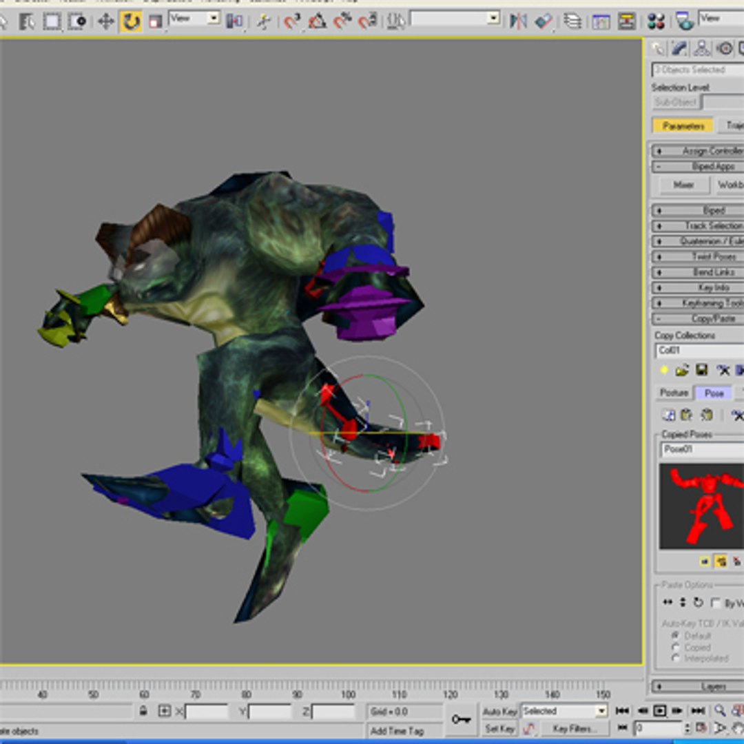Expand the Bend Links rollout
Viewport: 744px width, 744px height.
click(697, 272)
